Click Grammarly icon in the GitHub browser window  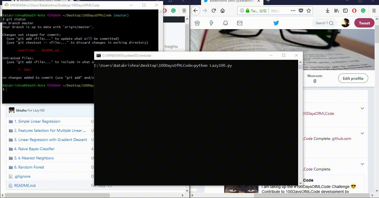coord(173,11)
